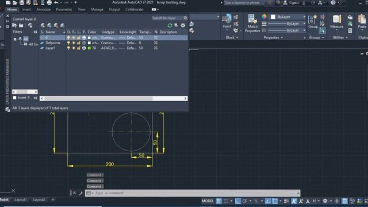
Task: Click the Match Properties tool
Action: (x=252, y=23)
